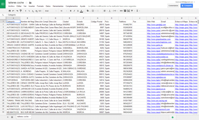
Task: Open the Editar menu
Action: pyautogui.click(x=19, y=6)
